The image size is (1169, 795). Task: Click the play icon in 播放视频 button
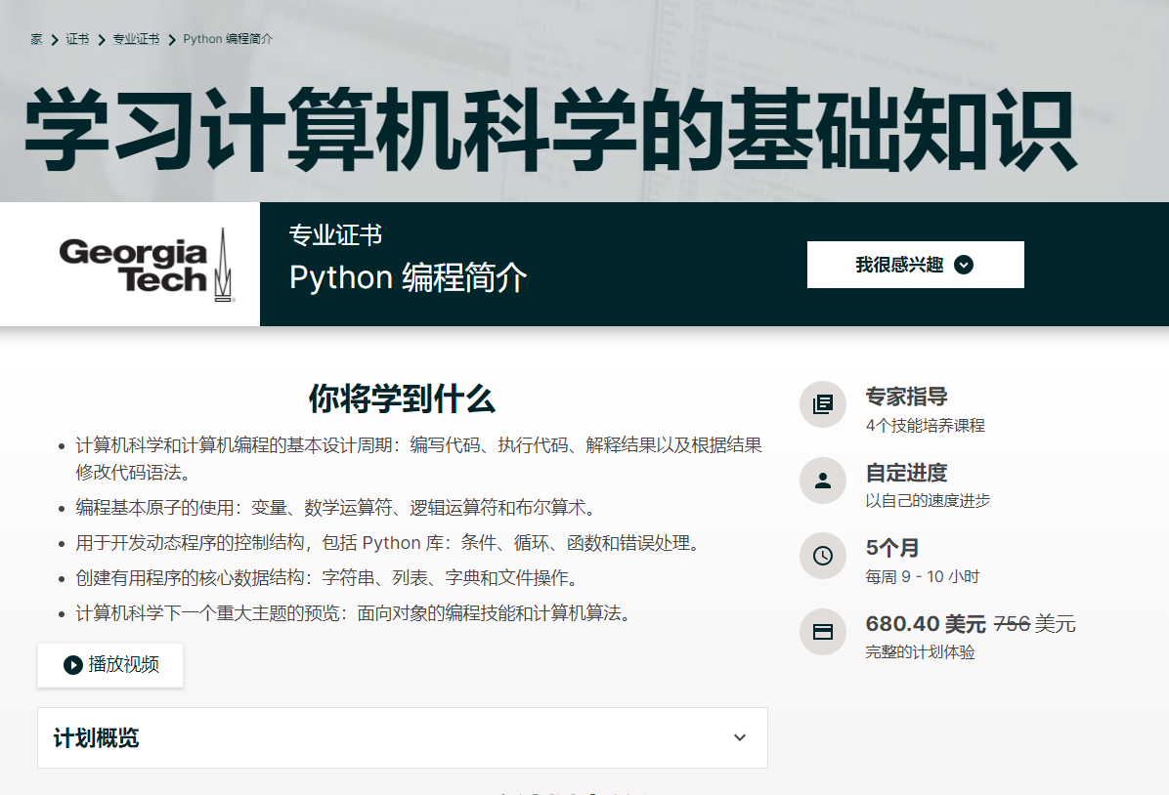point(73,664)
